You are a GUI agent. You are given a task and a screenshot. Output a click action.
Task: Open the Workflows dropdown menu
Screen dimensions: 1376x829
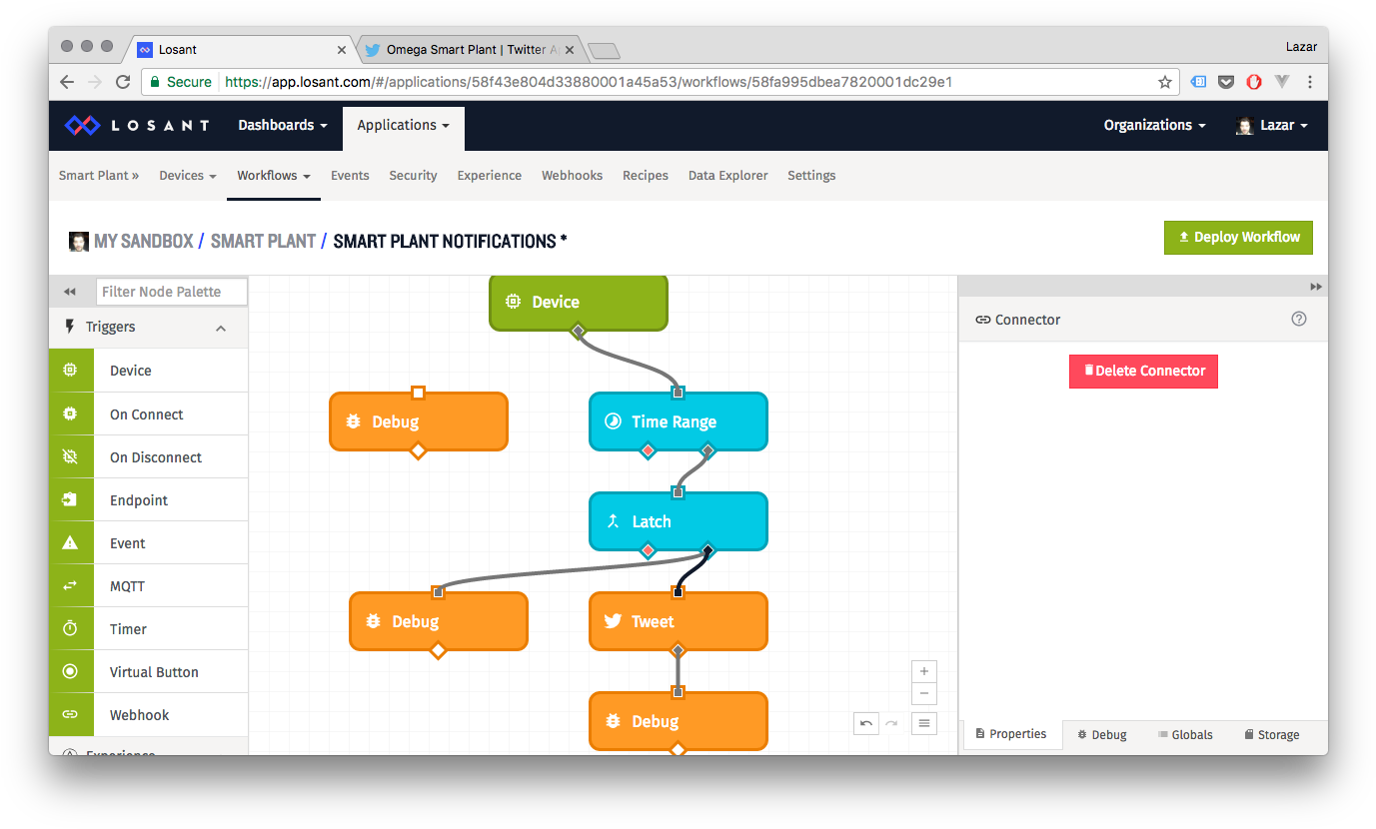point(273,176)
